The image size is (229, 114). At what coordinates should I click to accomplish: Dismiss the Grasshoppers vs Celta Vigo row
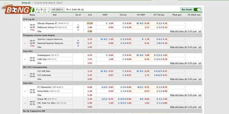tap(25, 59)
